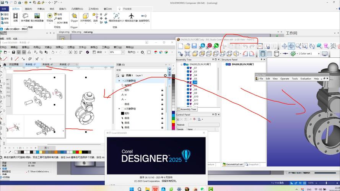Switch to the bike.smg document tab
Viewport: 340px width, 191px height.
[x=76, y=32]
